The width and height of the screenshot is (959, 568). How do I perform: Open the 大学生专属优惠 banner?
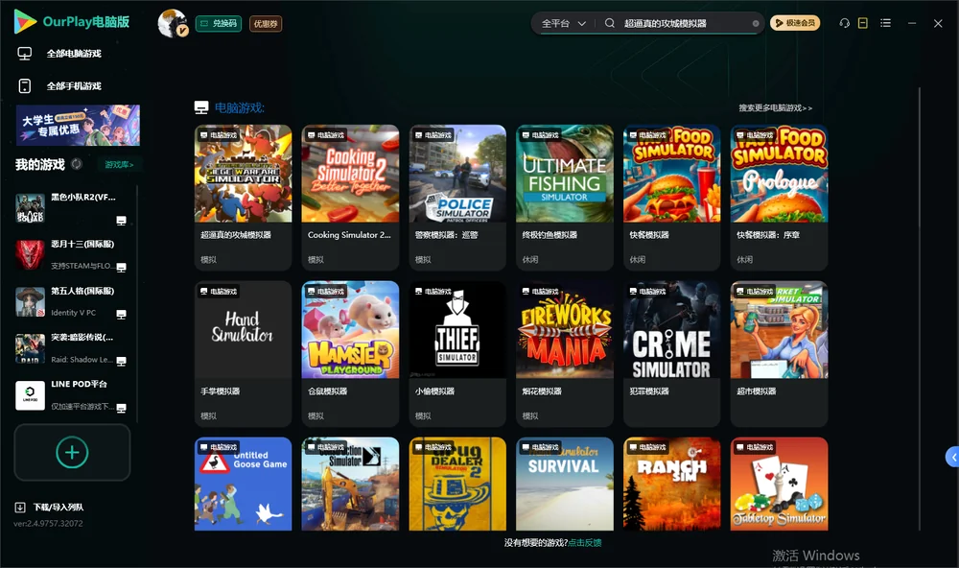pos(78,126)
